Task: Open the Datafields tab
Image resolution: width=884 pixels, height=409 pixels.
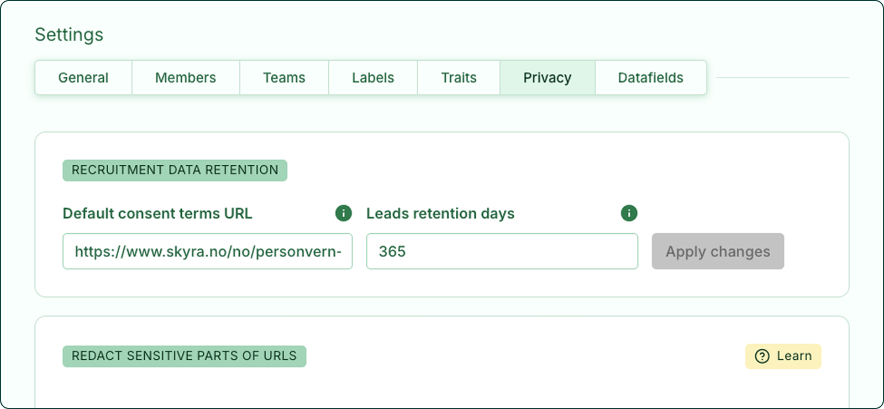Action: coord(651,78)
